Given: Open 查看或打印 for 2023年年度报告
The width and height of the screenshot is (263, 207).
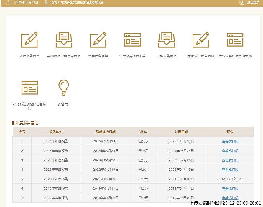Looking at the screenshot, I should tap(230, 151).
